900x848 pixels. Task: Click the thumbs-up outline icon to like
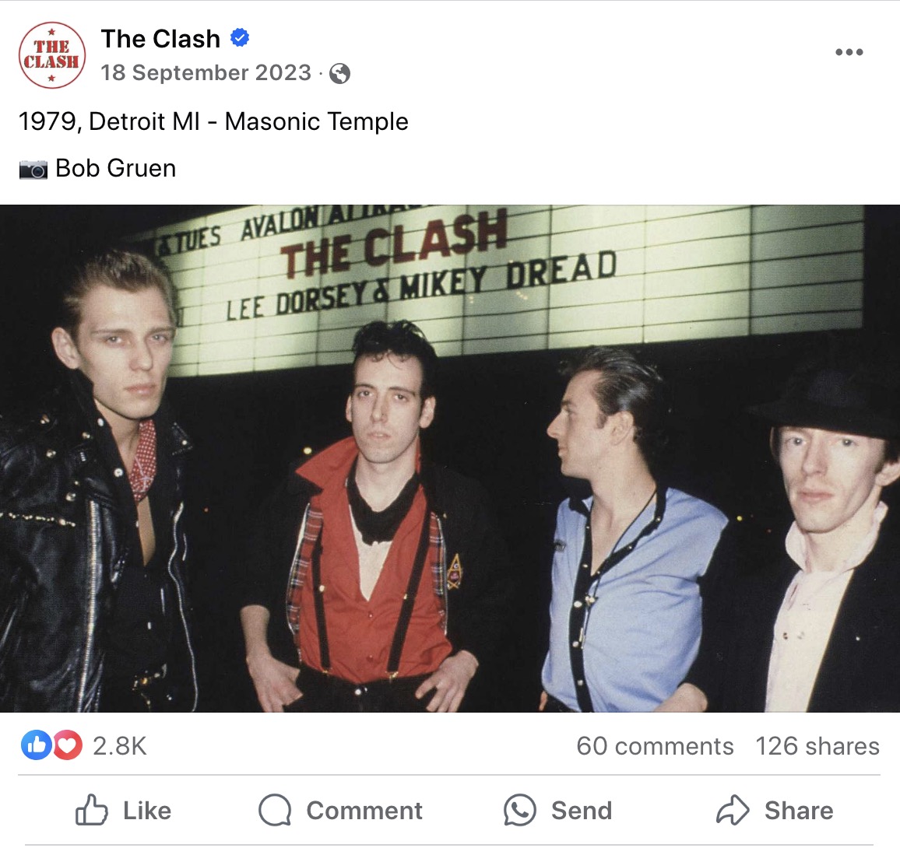92,810
